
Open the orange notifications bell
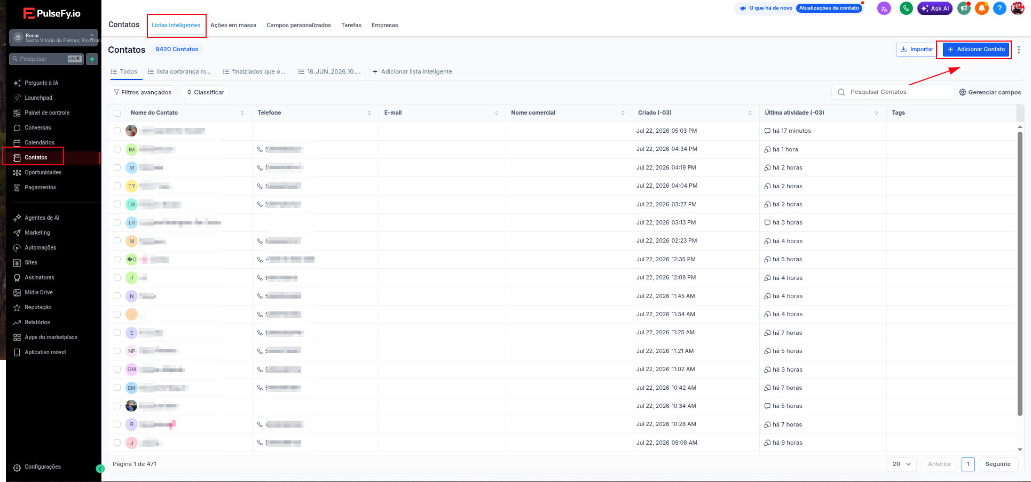coord(981,8)
